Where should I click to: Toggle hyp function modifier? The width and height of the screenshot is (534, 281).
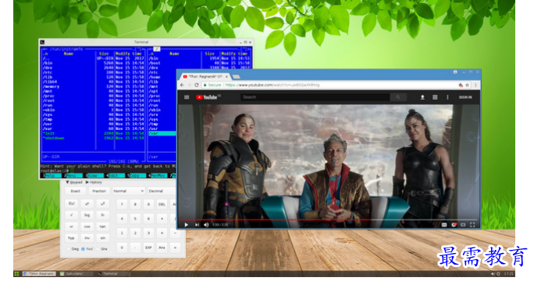coord(71,238)
